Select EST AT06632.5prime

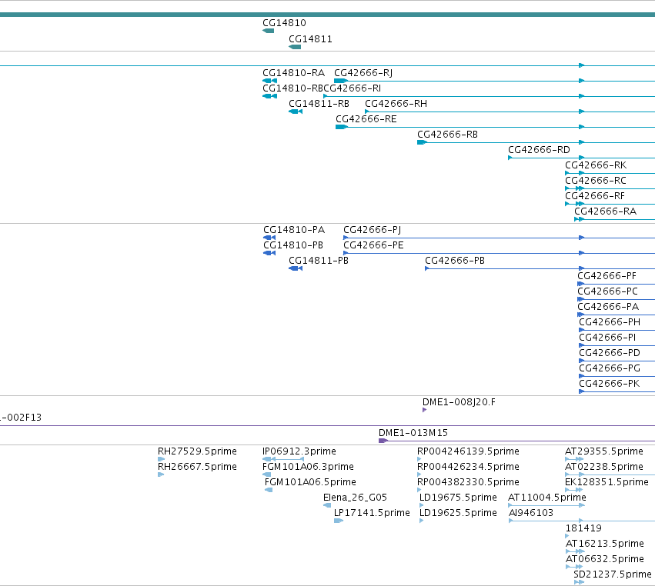(604, 559)
